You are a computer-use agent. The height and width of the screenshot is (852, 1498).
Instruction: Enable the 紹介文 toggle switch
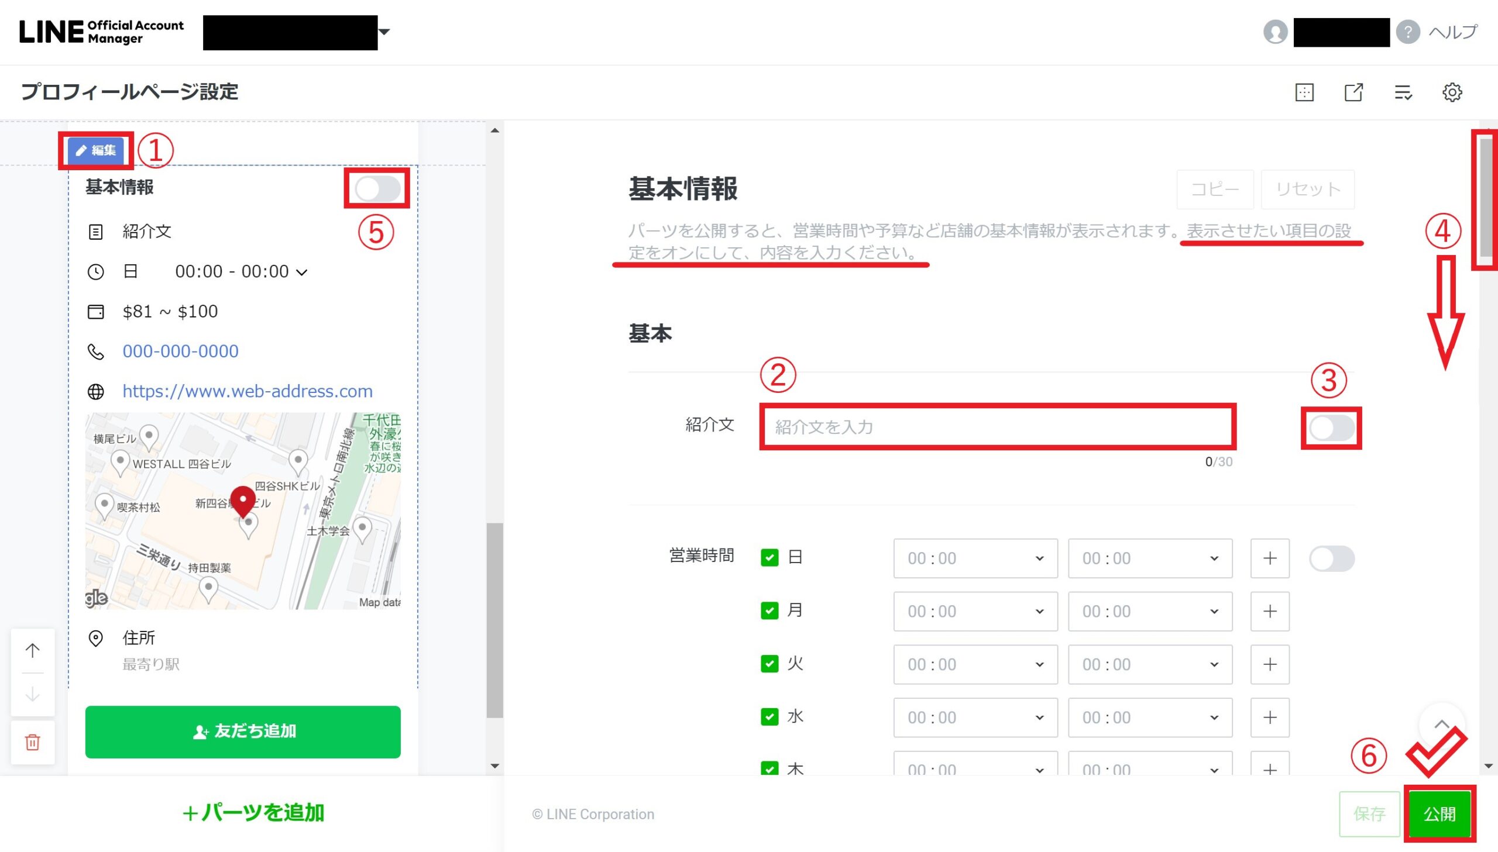pyautogui.click(x=1331, y=429)
